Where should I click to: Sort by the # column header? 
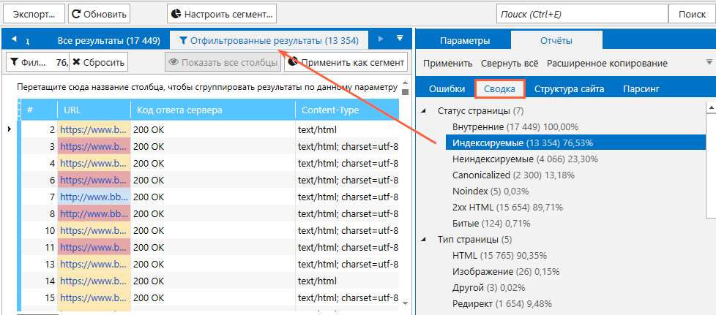pos(39,110)
